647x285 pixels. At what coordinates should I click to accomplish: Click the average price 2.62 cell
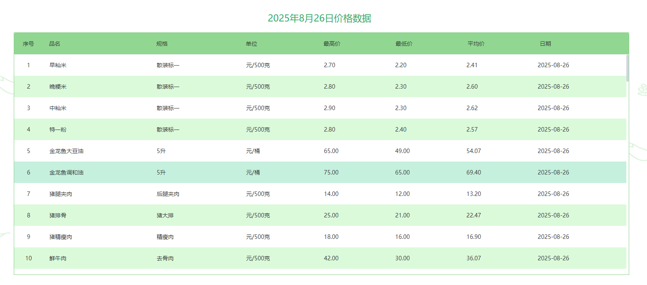pos(472,108)
